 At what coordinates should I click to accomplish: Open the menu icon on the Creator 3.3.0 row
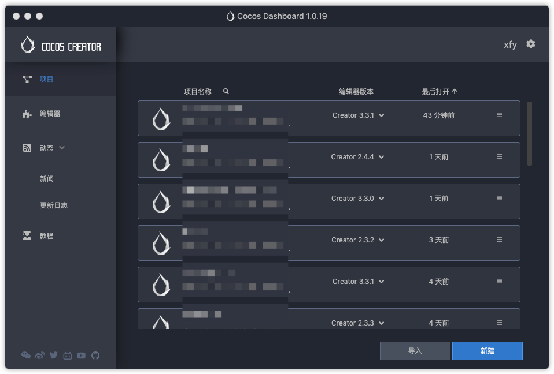(500, 198)
